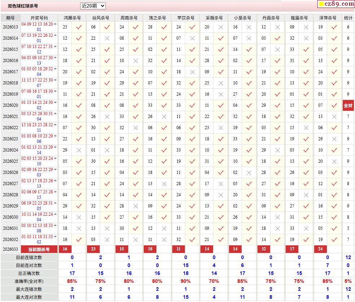Click the cz89.com site logo
The height and width of the screenshot is (302, 355).
coord(335,4)
